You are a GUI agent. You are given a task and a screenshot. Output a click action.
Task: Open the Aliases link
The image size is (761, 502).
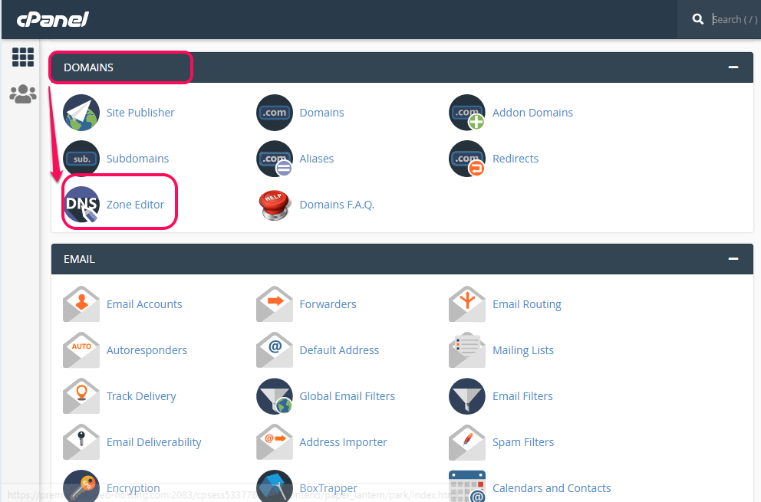click(x=316, y=159)
